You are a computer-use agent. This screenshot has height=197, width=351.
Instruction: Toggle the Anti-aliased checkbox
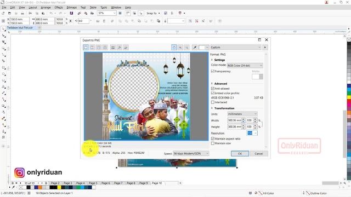[x=213, y=89]
